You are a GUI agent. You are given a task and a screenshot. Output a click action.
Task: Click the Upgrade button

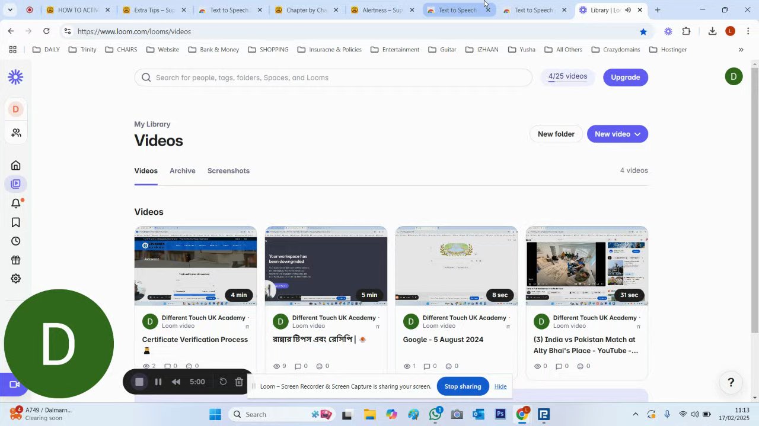[626, 78]
